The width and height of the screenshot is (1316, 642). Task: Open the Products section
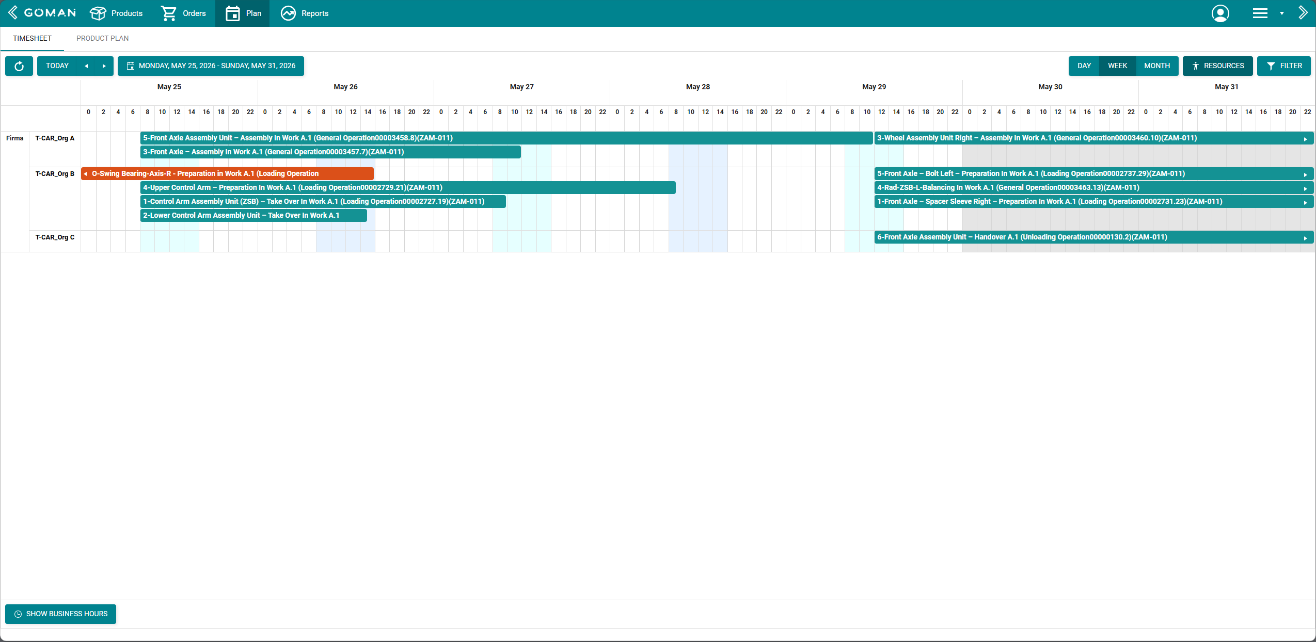[x=116, y=13]
